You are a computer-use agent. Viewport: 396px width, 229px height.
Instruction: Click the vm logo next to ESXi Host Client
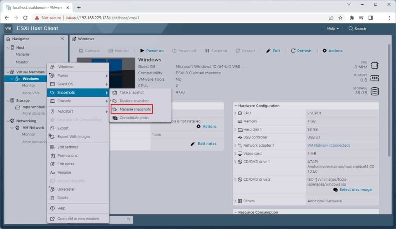[x=8, y=28]
